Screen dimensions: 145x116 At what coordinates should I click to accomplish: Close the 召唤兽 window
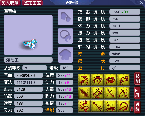tap(142, 3)
